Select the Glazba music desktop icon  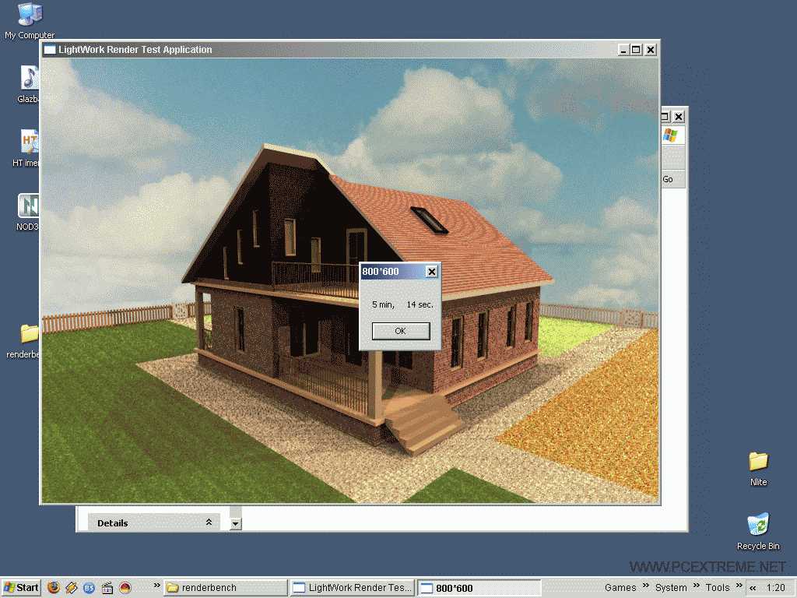[x=29, y=84]
